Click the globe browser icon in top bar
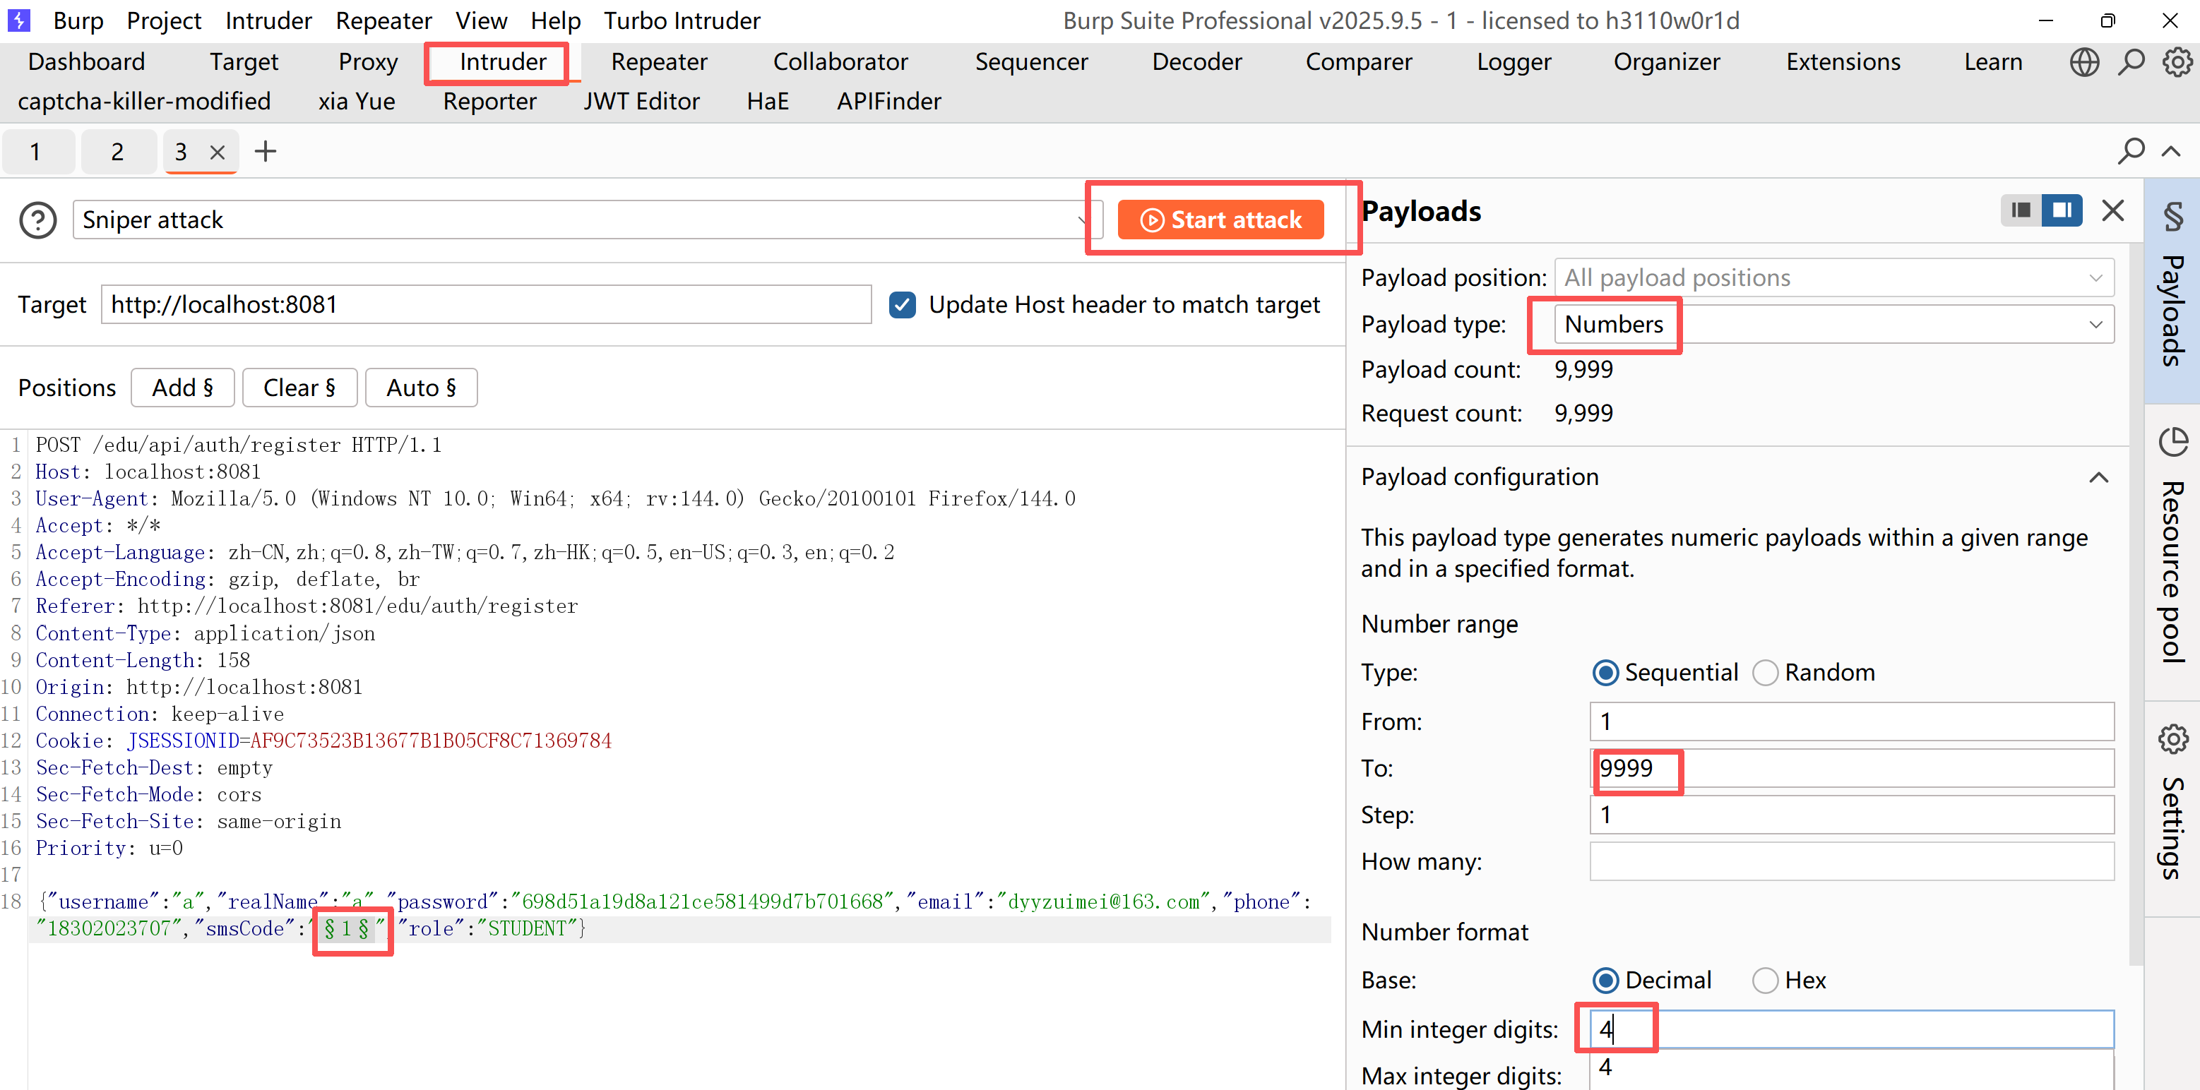 coord(2084,62)
